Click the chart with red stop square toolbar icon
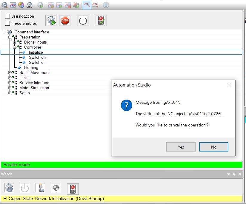The width and height of the screenshot is (246, 204). tap(67, 5)
